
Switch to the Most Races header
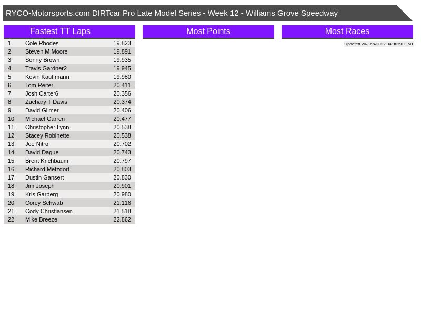347,31
